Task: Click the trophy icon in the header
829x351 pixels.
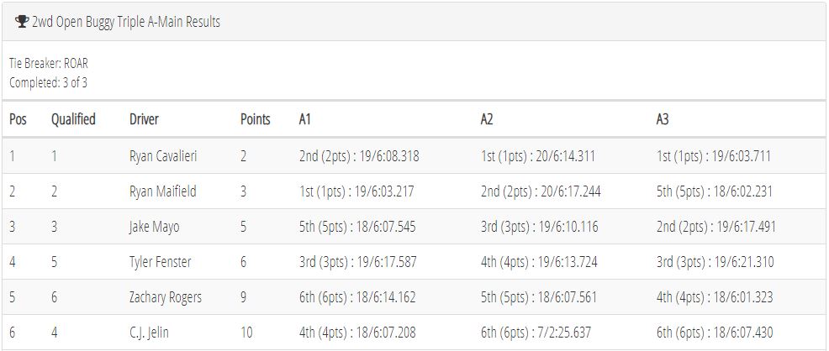Action: pyautogui.click(x=22, y=22)
